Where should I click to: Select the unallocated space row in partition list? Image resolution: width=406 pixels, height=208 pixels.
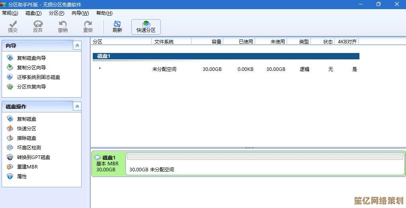[x=226, y=69]
